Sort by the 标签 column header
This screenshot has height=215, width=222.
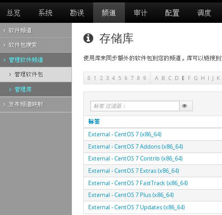pyautogui.click(x=94, y=122)
